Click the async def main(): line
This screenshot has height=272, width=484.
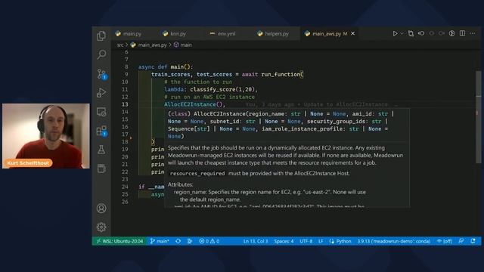[x=166, y=67]
